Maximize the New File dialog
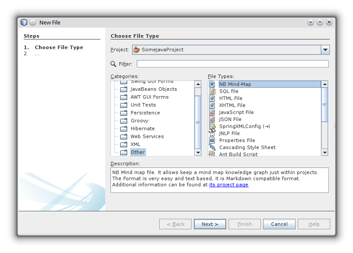The height and width of the screenshot is (253, 353). [x=320, y=22]
